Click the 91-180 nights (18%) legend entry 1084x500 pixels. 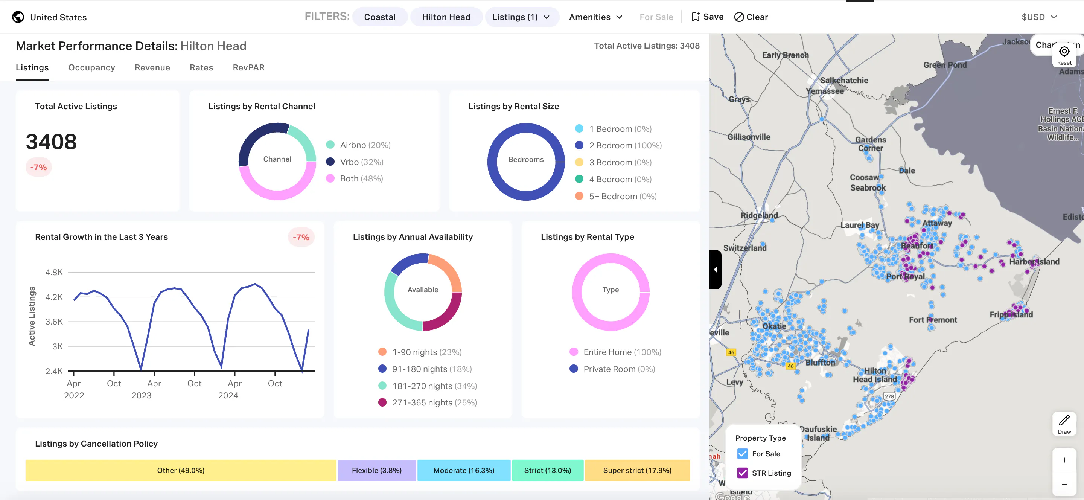pos(425,369)
